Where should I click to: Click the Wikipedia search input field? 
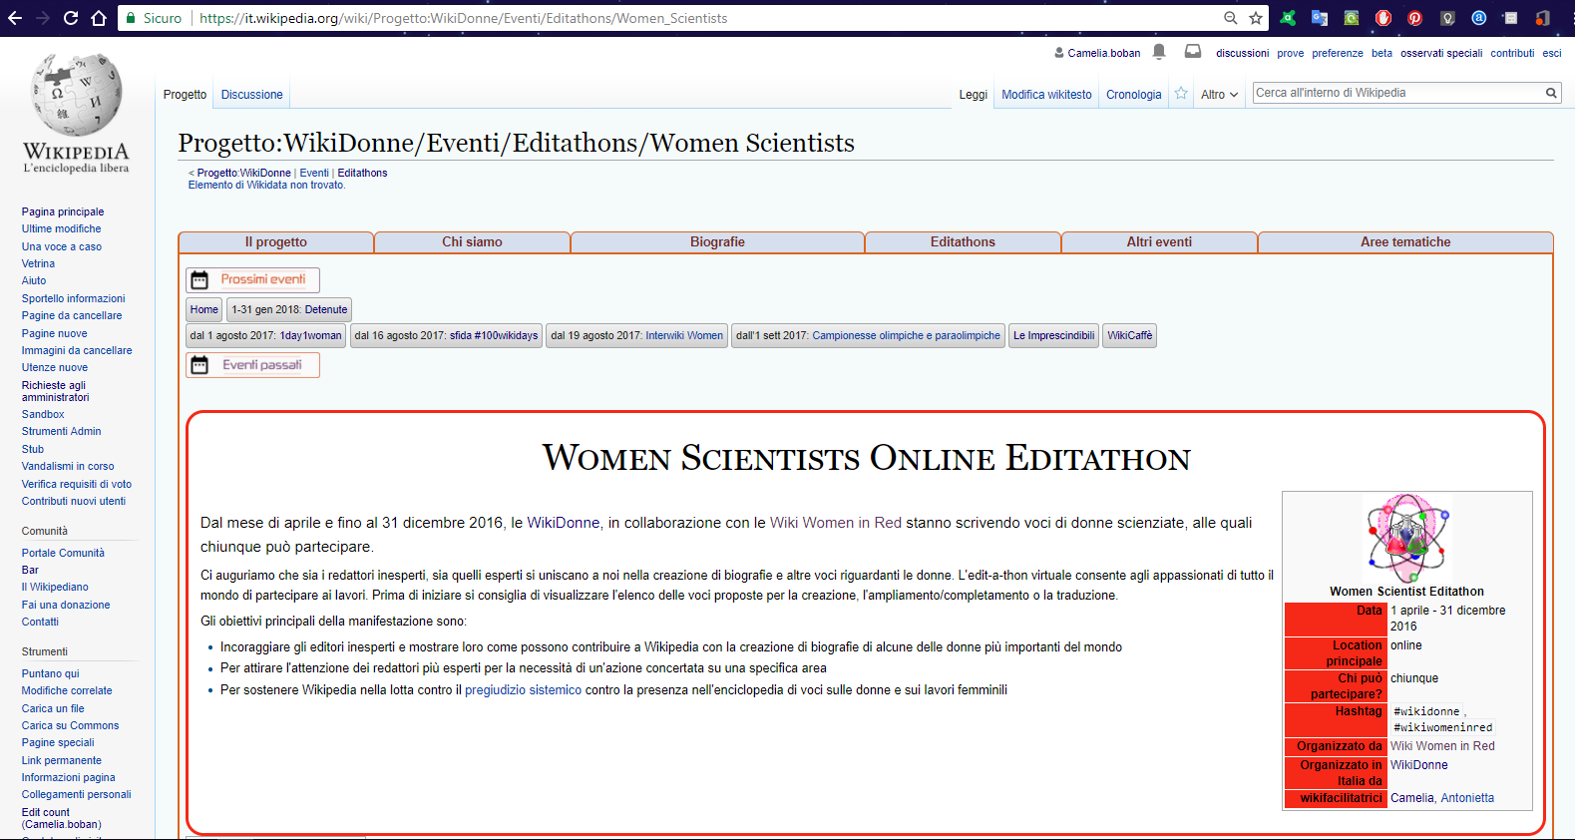point(1396,93)
